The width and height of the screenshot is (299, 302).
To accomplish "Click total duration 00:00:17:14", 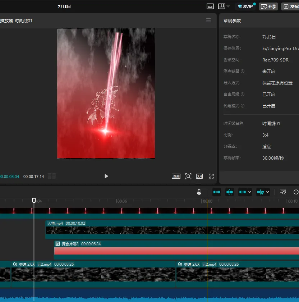I will pos(33,177).
